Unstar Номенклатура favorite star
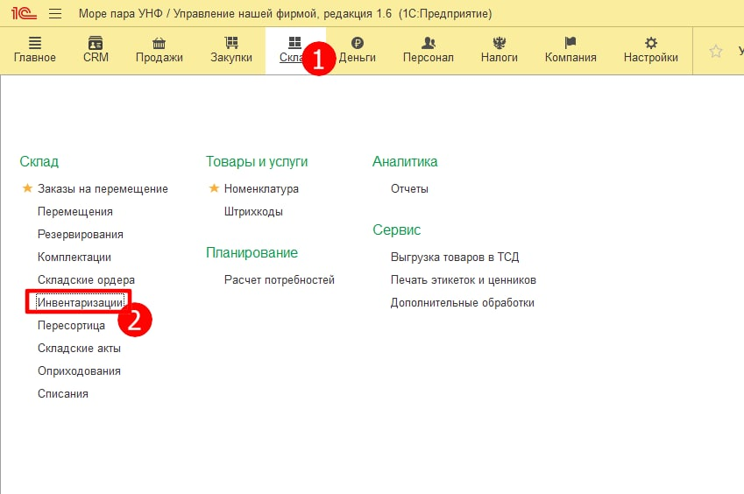The image size is (744, 494). [x=214, y=188]
